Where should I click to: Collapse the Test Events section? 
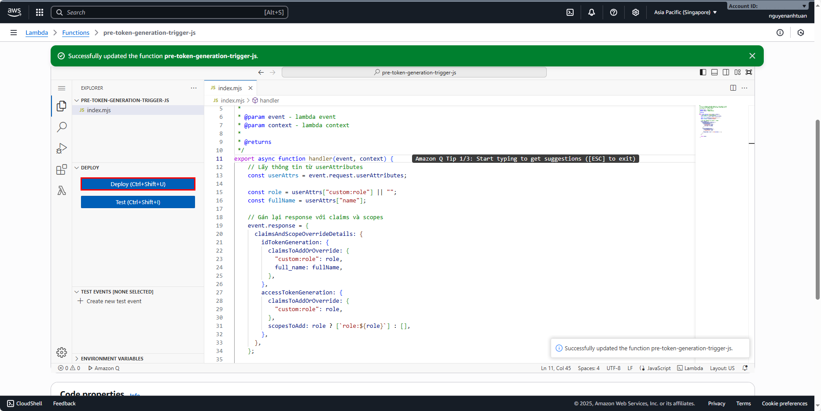click(x=117, y=292)
